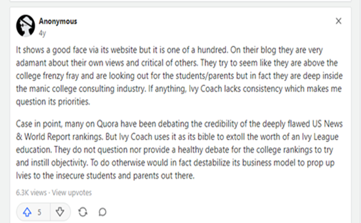Click the paragraph beginning "It shows a good face"
The image size is (361, 223).
coord(179,76)
